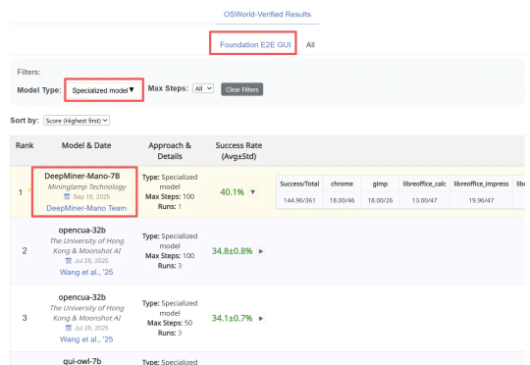Open the Sort by dropdown
530x365 pixels.
coord(77,121)
